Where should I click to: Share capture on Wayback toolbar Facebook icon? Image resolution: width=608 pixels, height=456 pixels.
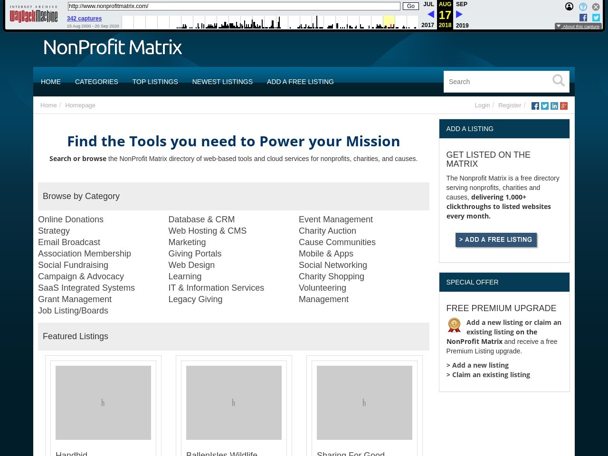pyautogui.click(x=583, y=18)
